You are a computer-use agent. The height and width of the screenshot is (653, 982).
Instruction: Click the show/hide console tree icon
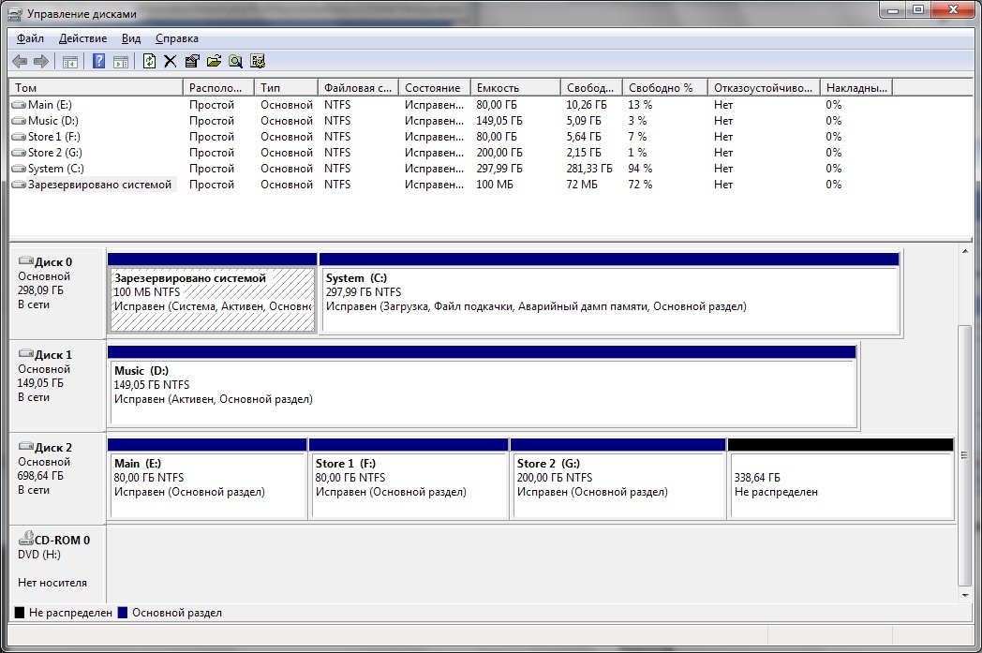tap(69, 62)
